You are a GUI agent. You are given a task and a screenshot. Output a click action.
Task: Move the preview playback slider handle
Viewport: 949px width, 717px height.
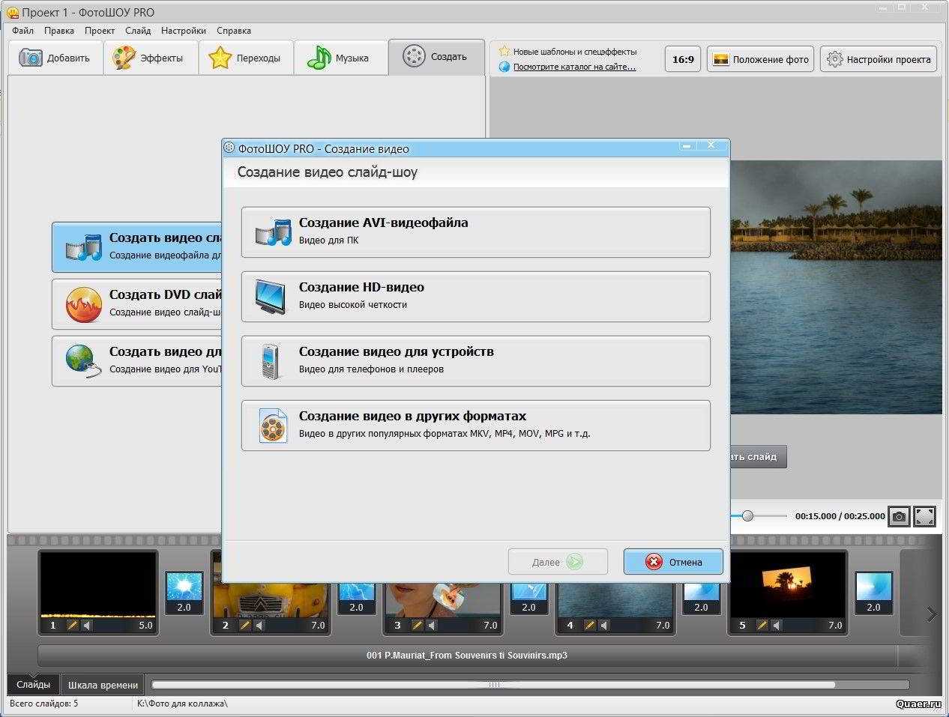[x=747, y=515]
